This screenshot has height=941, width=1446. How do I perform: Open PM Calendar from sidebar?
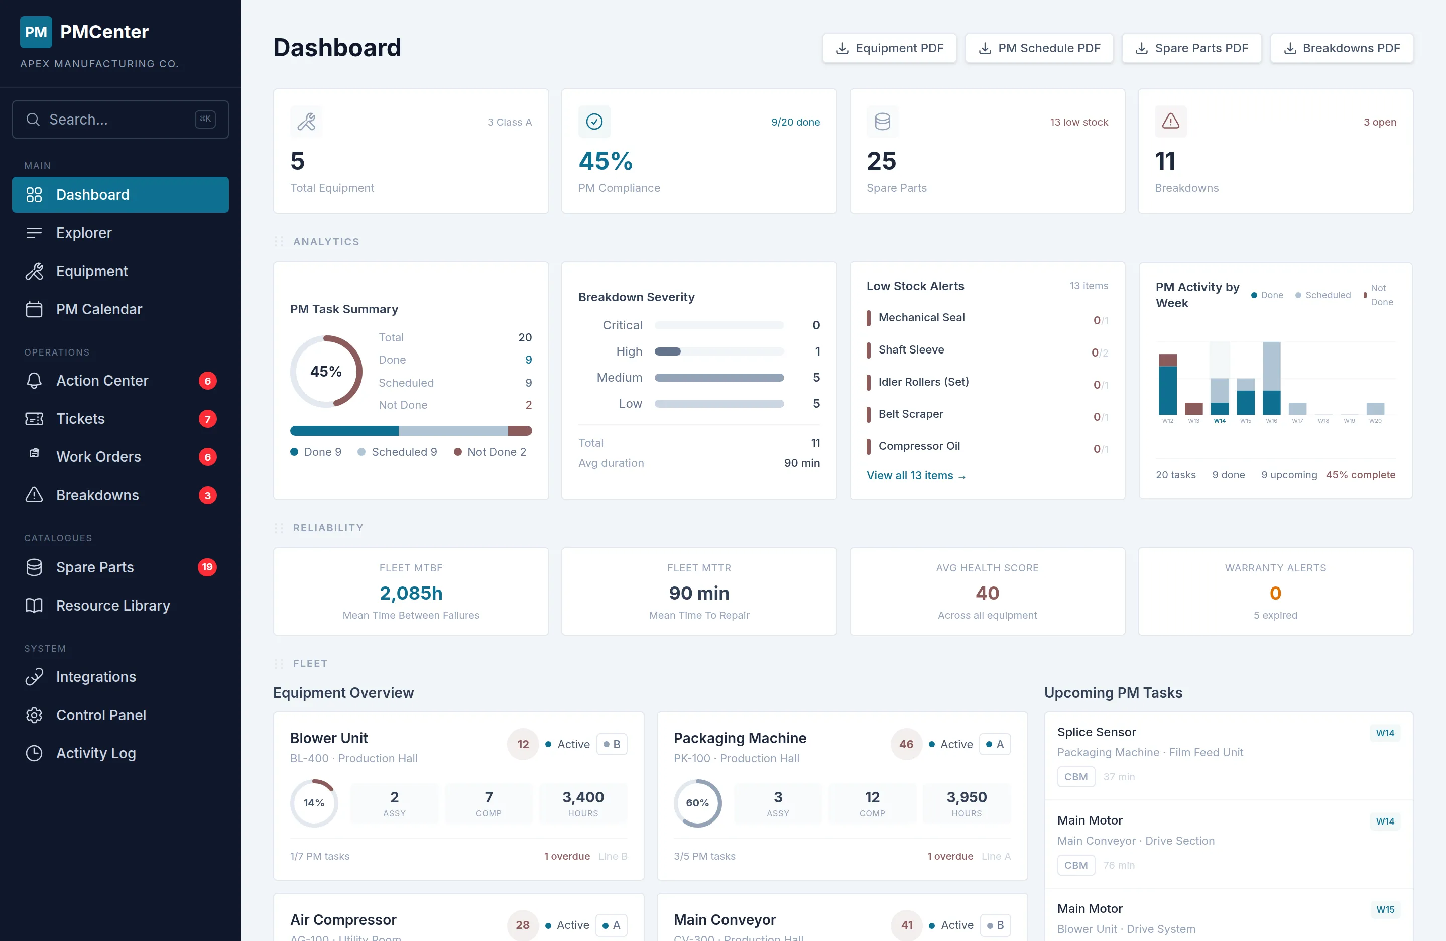click(98, 309)
